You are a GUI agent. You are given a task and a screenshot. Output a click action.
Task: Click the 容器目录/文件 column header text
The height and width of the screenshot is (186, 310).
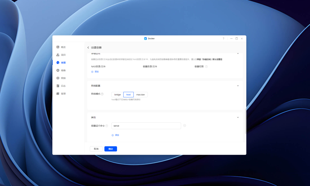point(150,66)
